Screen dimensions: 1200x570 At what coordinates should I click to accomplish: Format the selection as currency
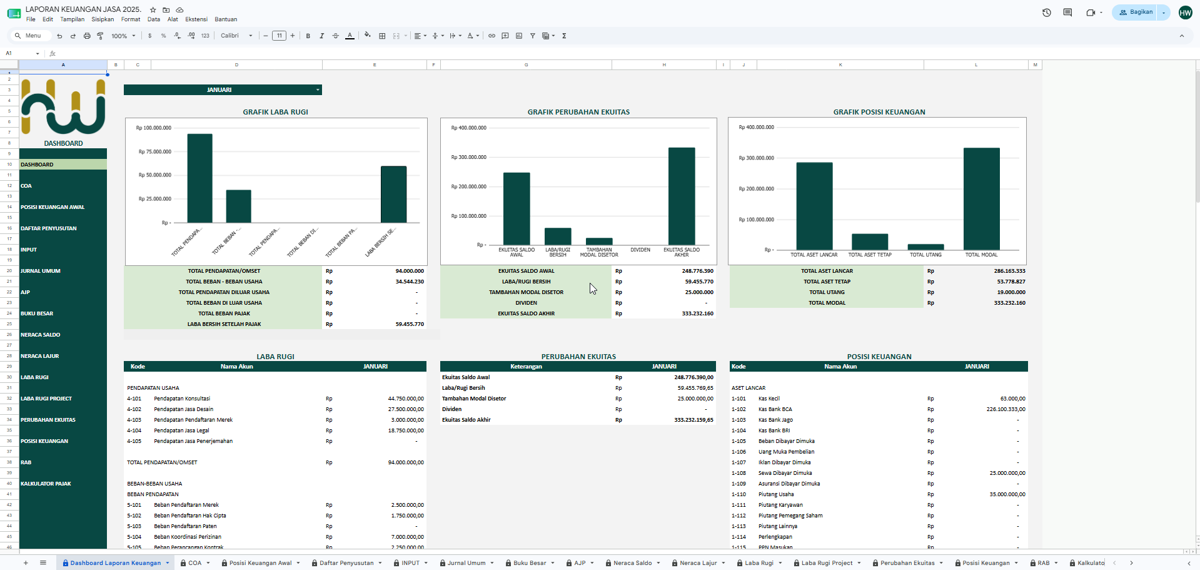coord(149,36)
